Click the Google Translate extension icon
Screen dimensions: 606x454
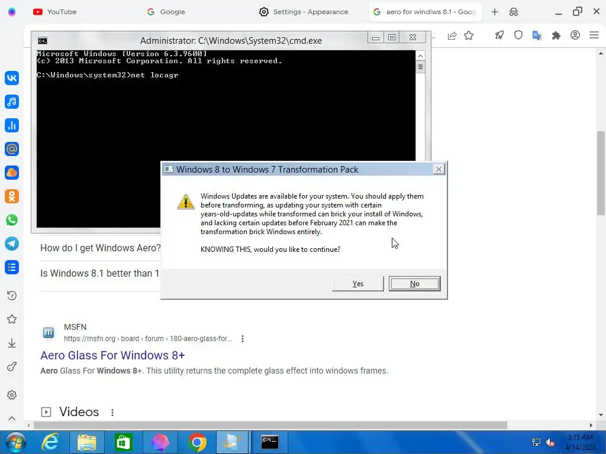pos(537,35)
